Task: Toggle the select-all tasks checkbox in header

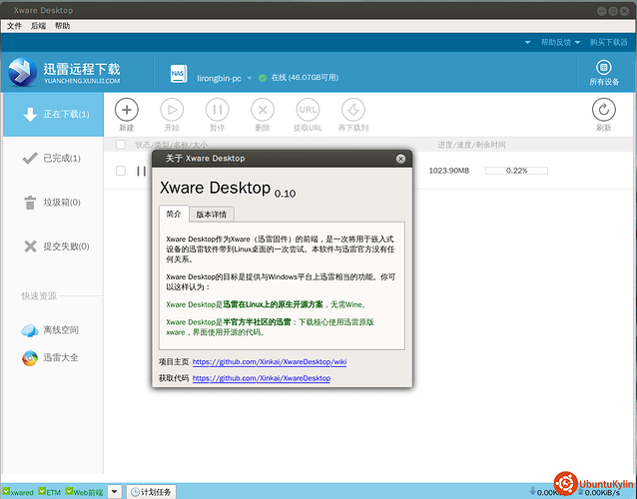Action: click(x=121, y=145)
